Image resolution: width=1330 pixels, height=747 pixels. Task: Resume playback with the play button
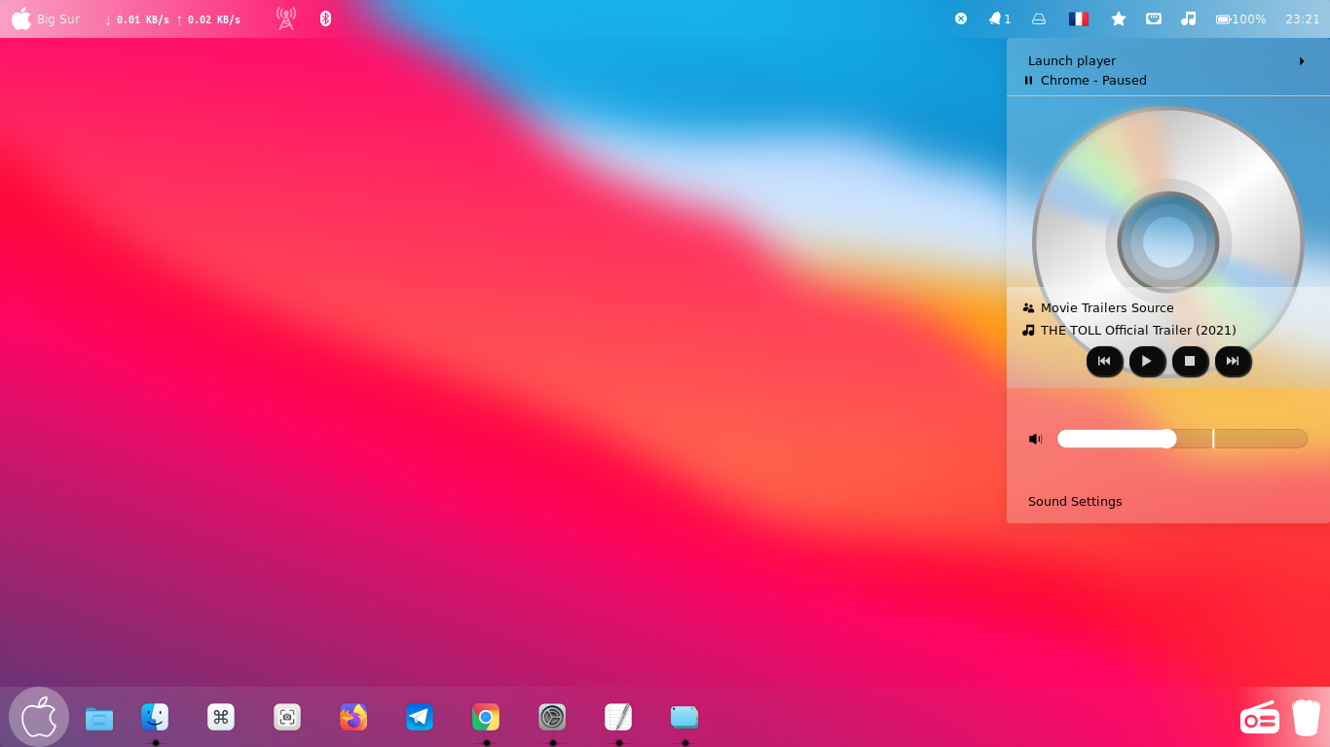(1147, 361)
